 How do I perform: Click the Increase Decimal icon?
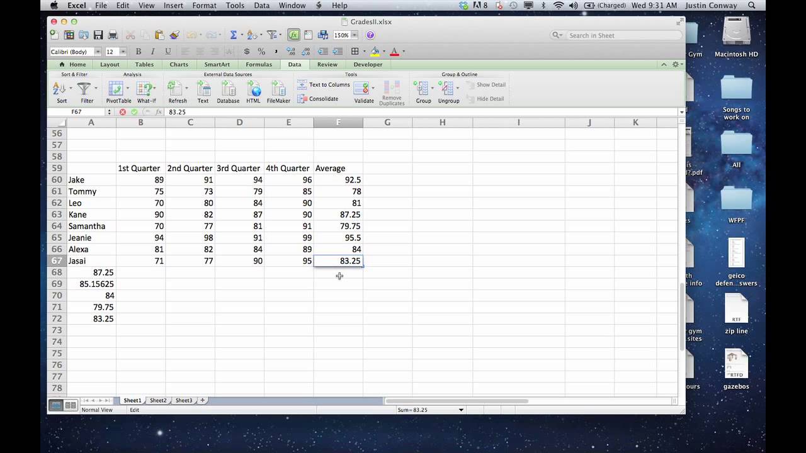(x=292, y=52)
